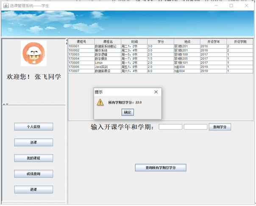
Task: Click time cell 周六1,4节
Action: [x=134, y=71]
